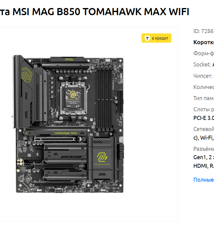This screenshot has height=229, width=214.
Task: Click the "Тип пам" memory type label
Action: 204,98
